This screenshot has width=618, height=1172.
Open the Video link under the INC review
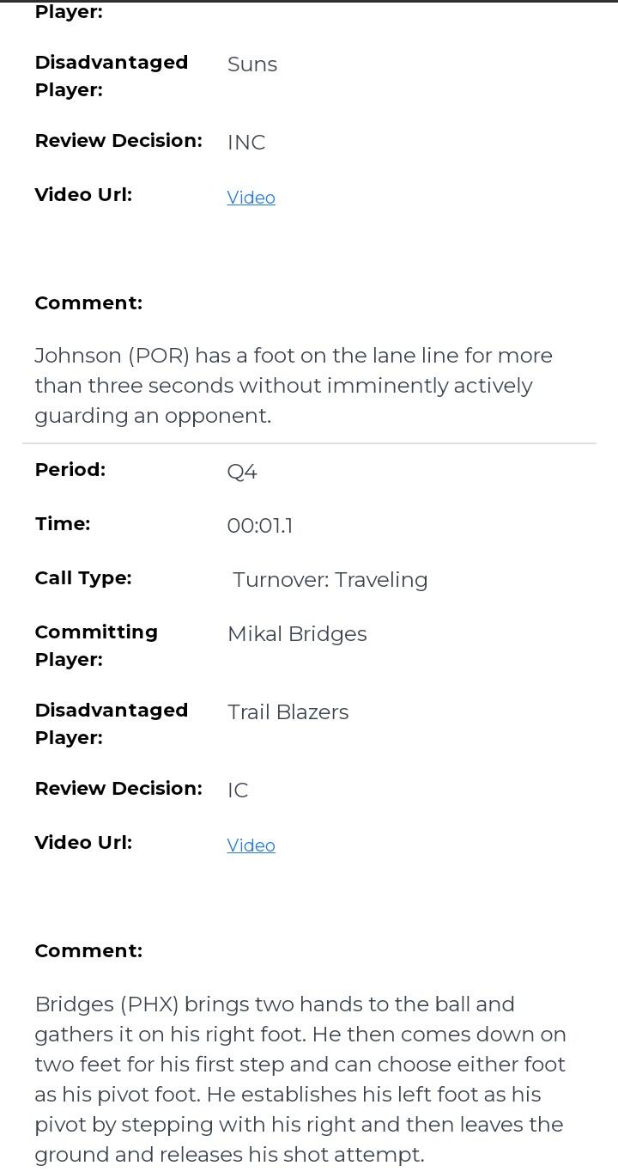coord(251,198)
